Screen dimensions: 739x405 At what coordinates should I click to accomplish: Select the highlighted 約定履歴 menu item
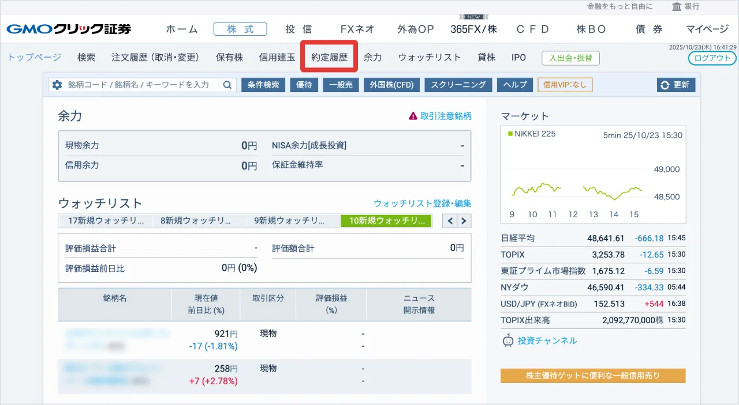[329, 57]
